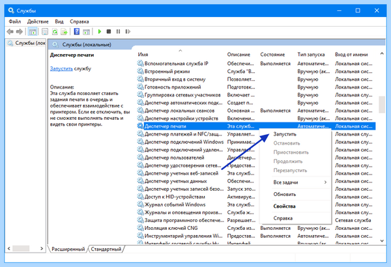The width and height of the screenshot is (391, 267).
Task: Switch to the Стандартный tab
Action: coord(106,249)
